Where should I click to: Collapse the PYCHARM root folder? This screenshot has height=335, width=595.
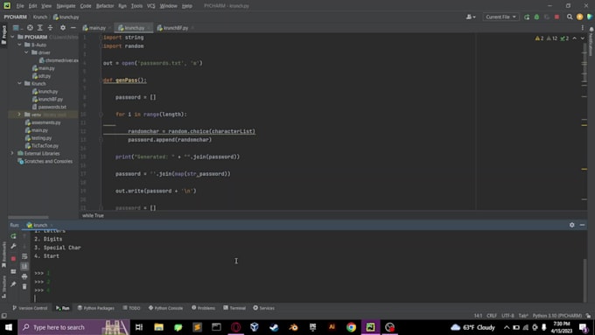(x=12, y=37)
